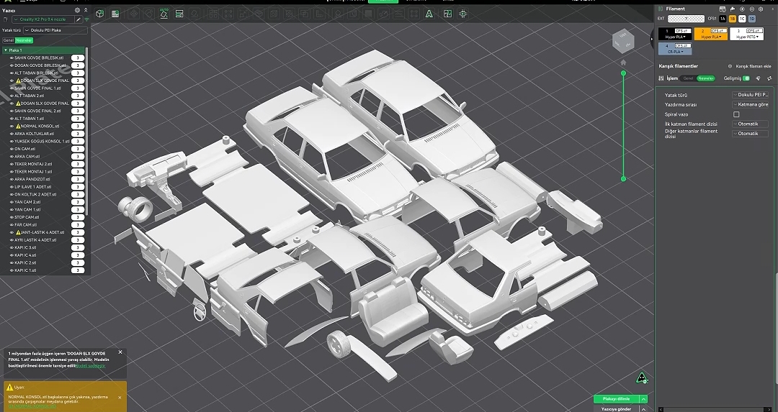This screenshot has height=412, width=778.
Task: Add a filament slot with plus icon
Action: (742, 9)
